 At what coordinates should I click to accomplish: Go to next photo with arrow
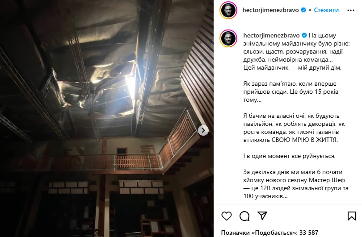203,130
